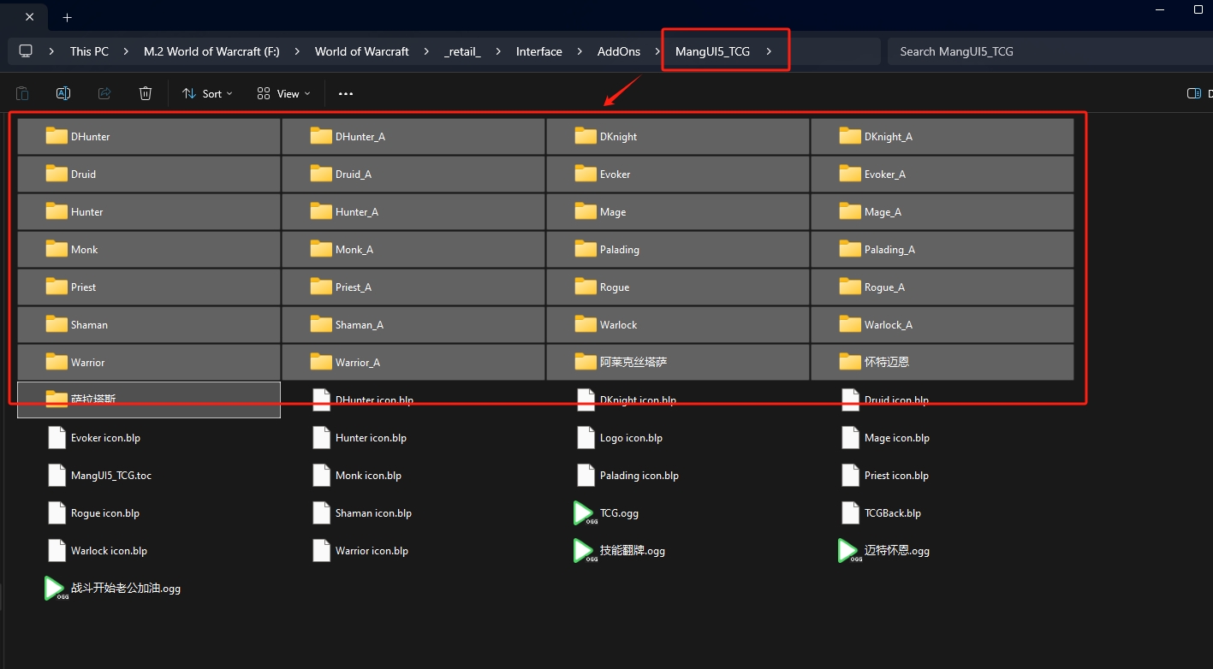Focus the Search MangUI5_TCG field
This screenshot has height=669, width=1213.
point(1050,51)
